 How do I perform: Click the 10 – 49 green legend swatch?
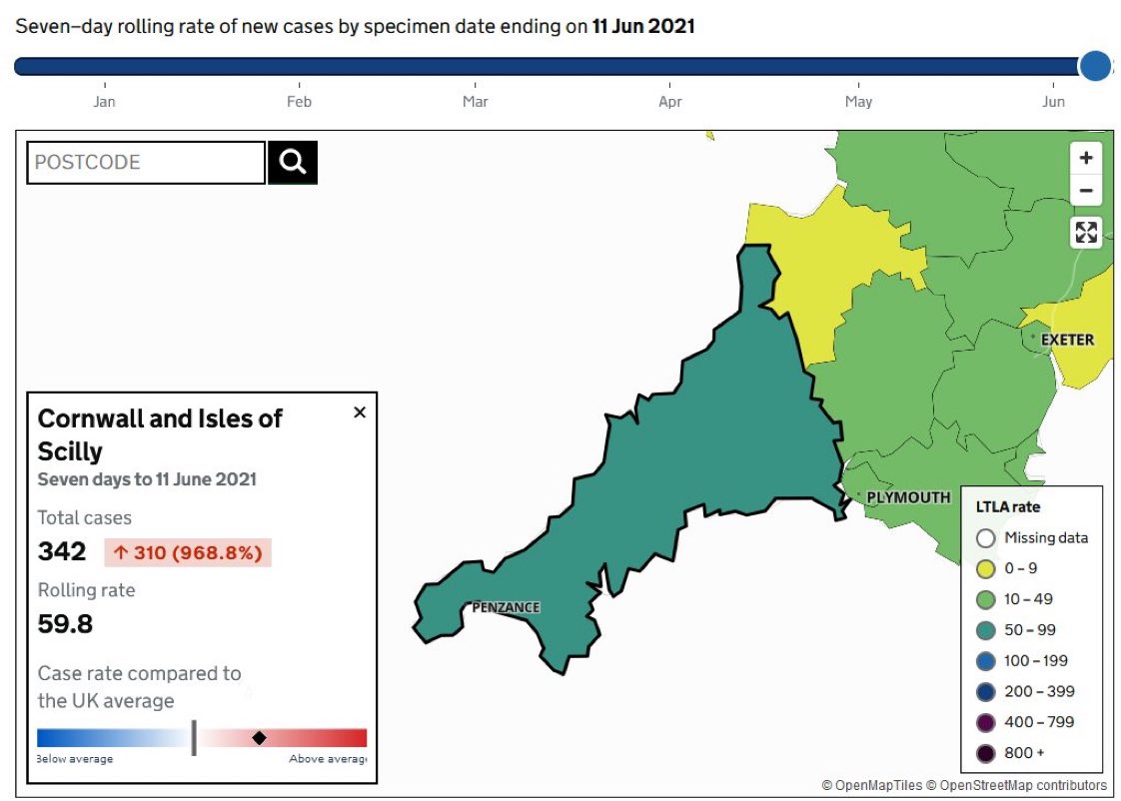(986, 599)
